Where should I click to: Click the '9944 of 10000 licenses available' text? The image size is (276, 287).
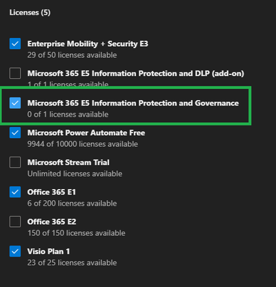pos(83,144)
